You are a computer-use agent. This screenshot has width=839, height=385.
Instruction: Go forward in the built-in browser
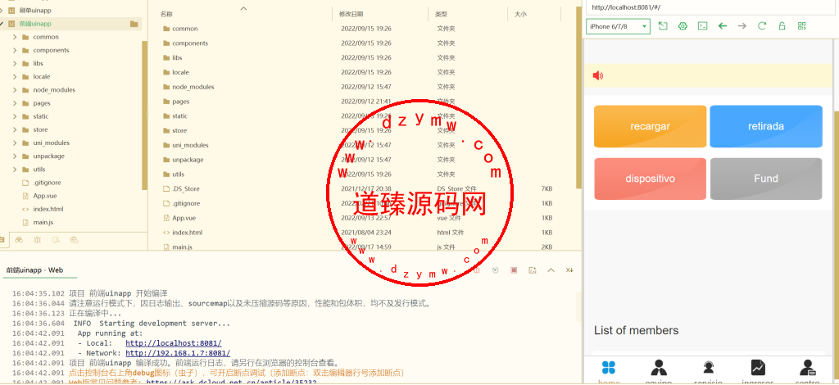[741, 25]
